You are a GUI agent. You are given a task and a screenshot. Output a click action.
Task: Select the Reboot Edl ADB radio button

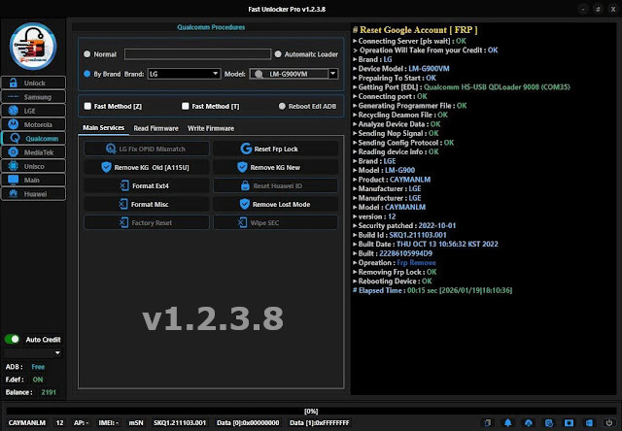pyautogui.click(x=282, y=106)
